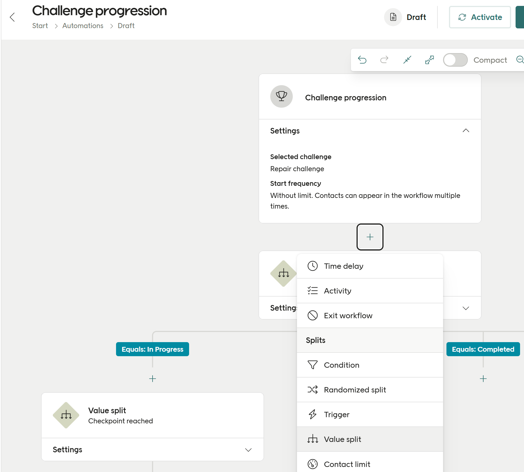Select Exit workflow from the menu

point(348,315)
